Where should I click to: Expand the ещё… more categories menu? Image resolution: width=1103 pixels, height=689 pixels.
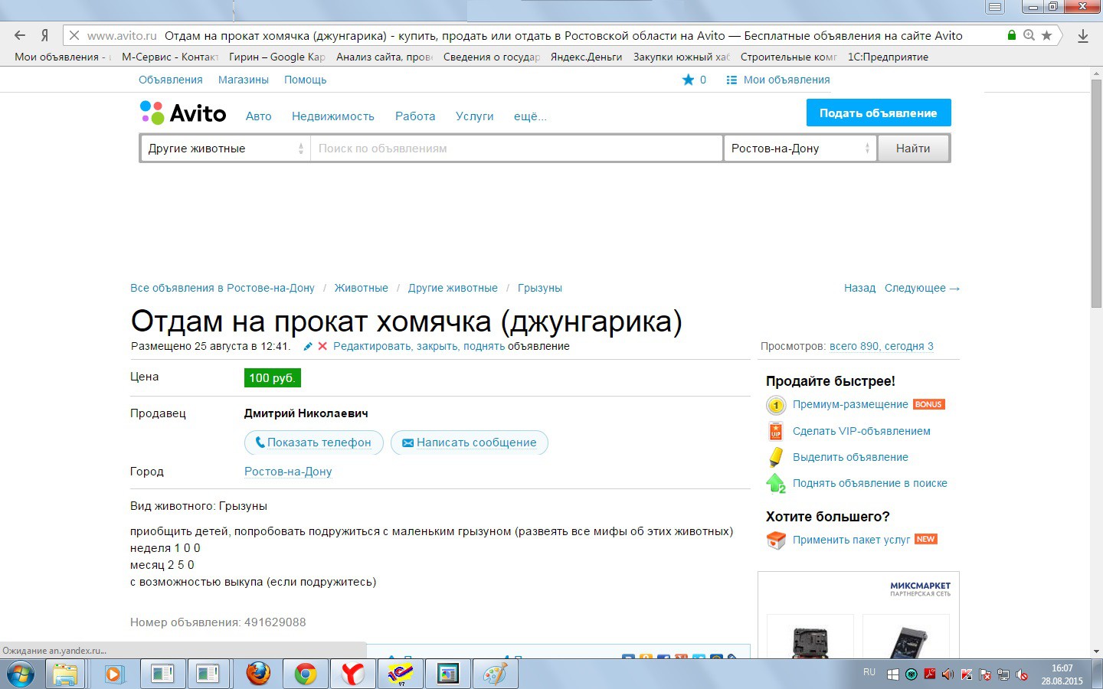click(530, 116)
